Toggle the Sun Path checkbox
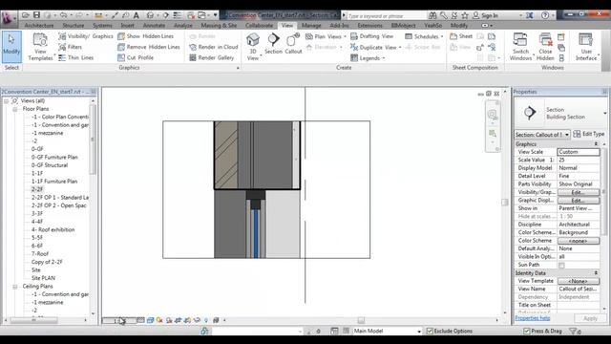 pos(561,266)
